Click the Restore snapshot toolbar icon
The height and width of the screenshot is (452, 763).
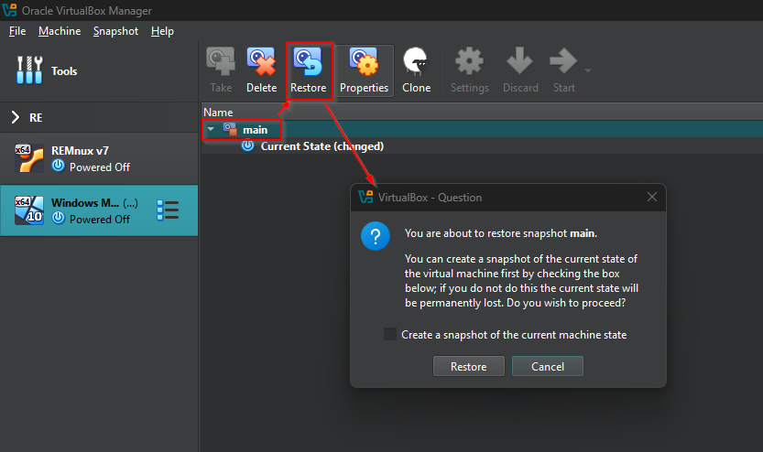tap(308, 61)
